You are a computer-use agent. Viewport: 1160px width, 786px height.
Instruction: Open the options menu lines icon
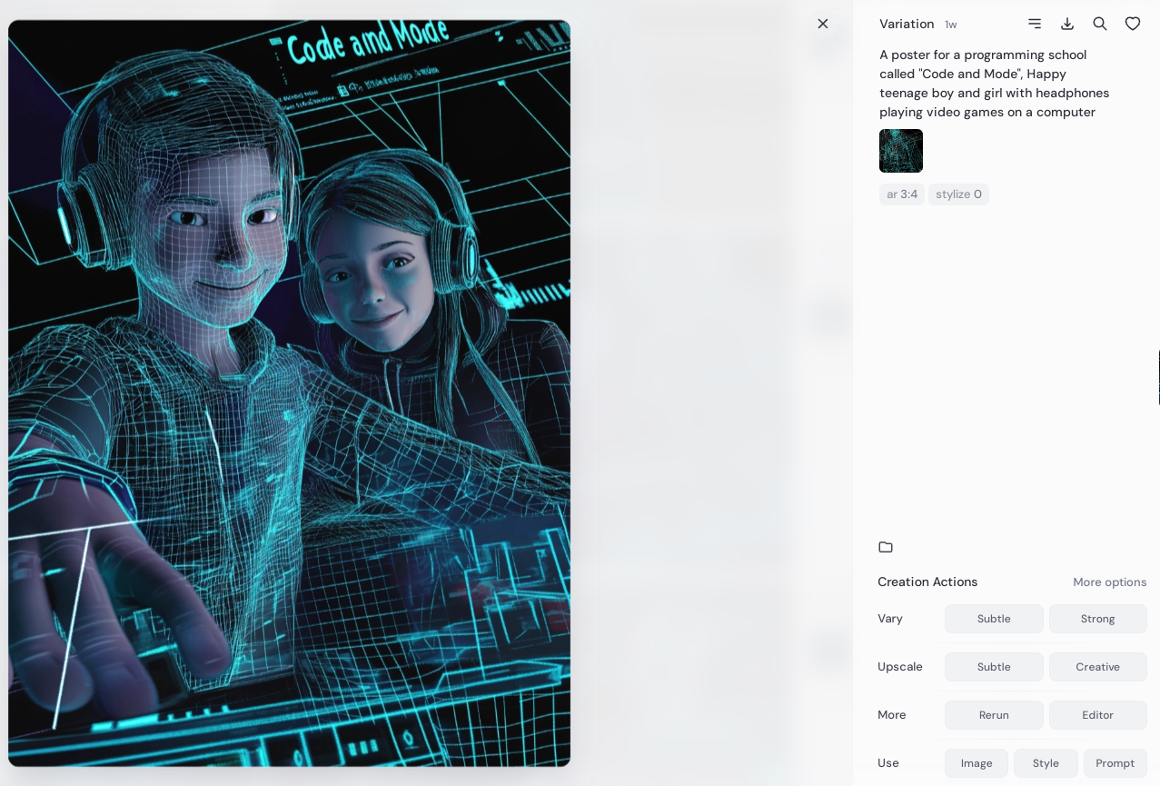[1035, 24]
